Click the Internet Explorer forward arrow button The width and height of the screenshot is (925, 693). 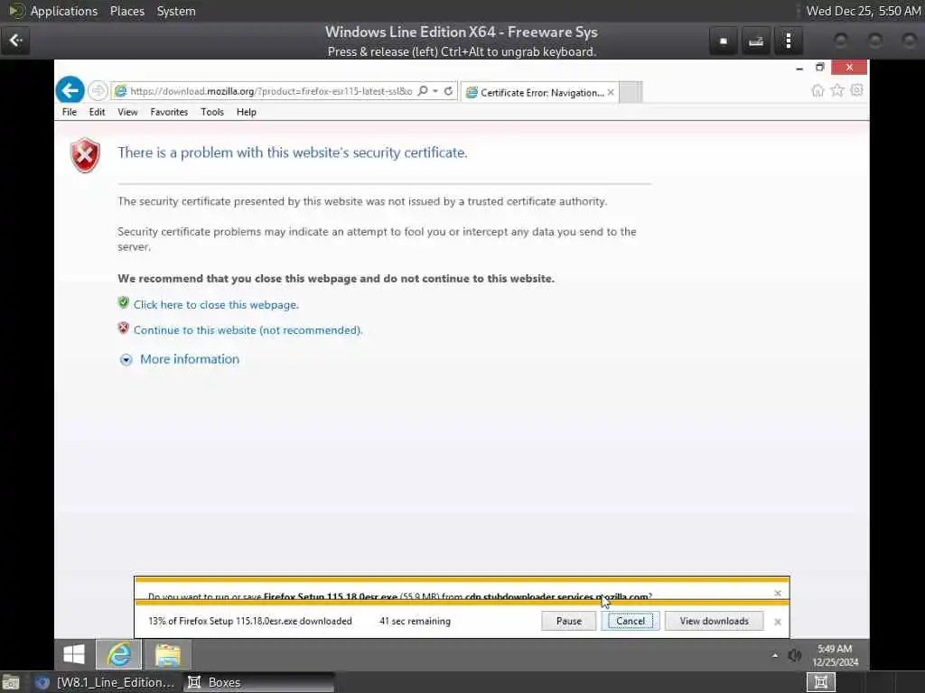98,91
